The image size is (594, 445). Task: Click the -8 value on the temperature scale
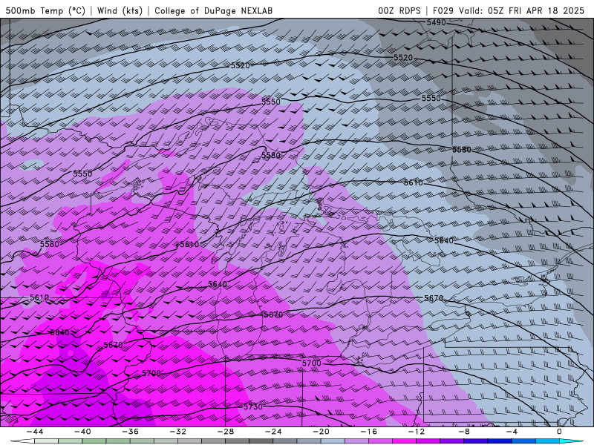click(x=464, y=432)
